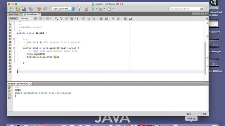Toggle the INS insert mode indicator

pyautogui.click(x=204, y=114)
